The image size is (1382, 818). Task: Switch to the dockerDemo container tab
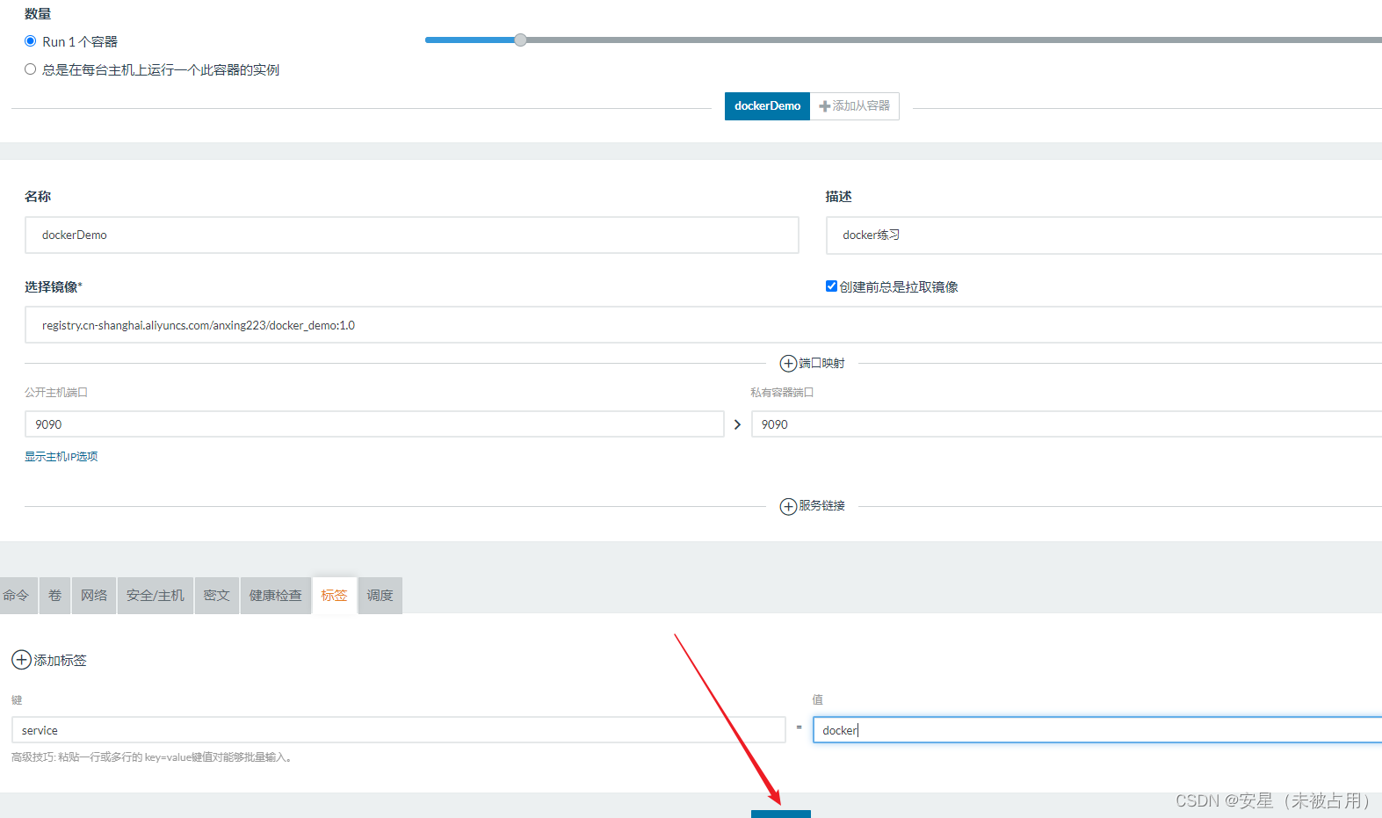[x=767, y=106]
